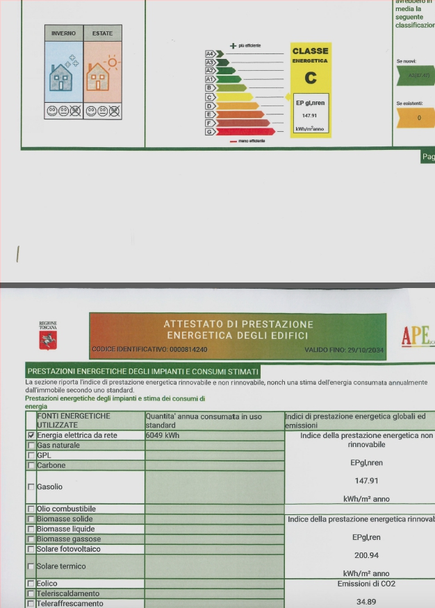Check the Eolico checkbox
The image size is (435, 608).
coord(31,584)
